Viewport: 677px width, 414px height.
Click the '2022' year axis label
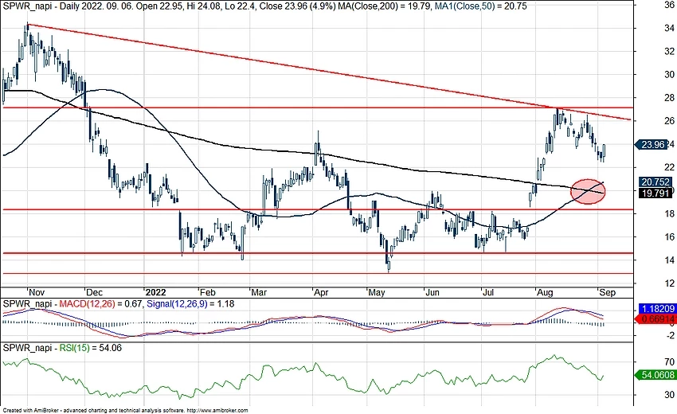point(155,292)
